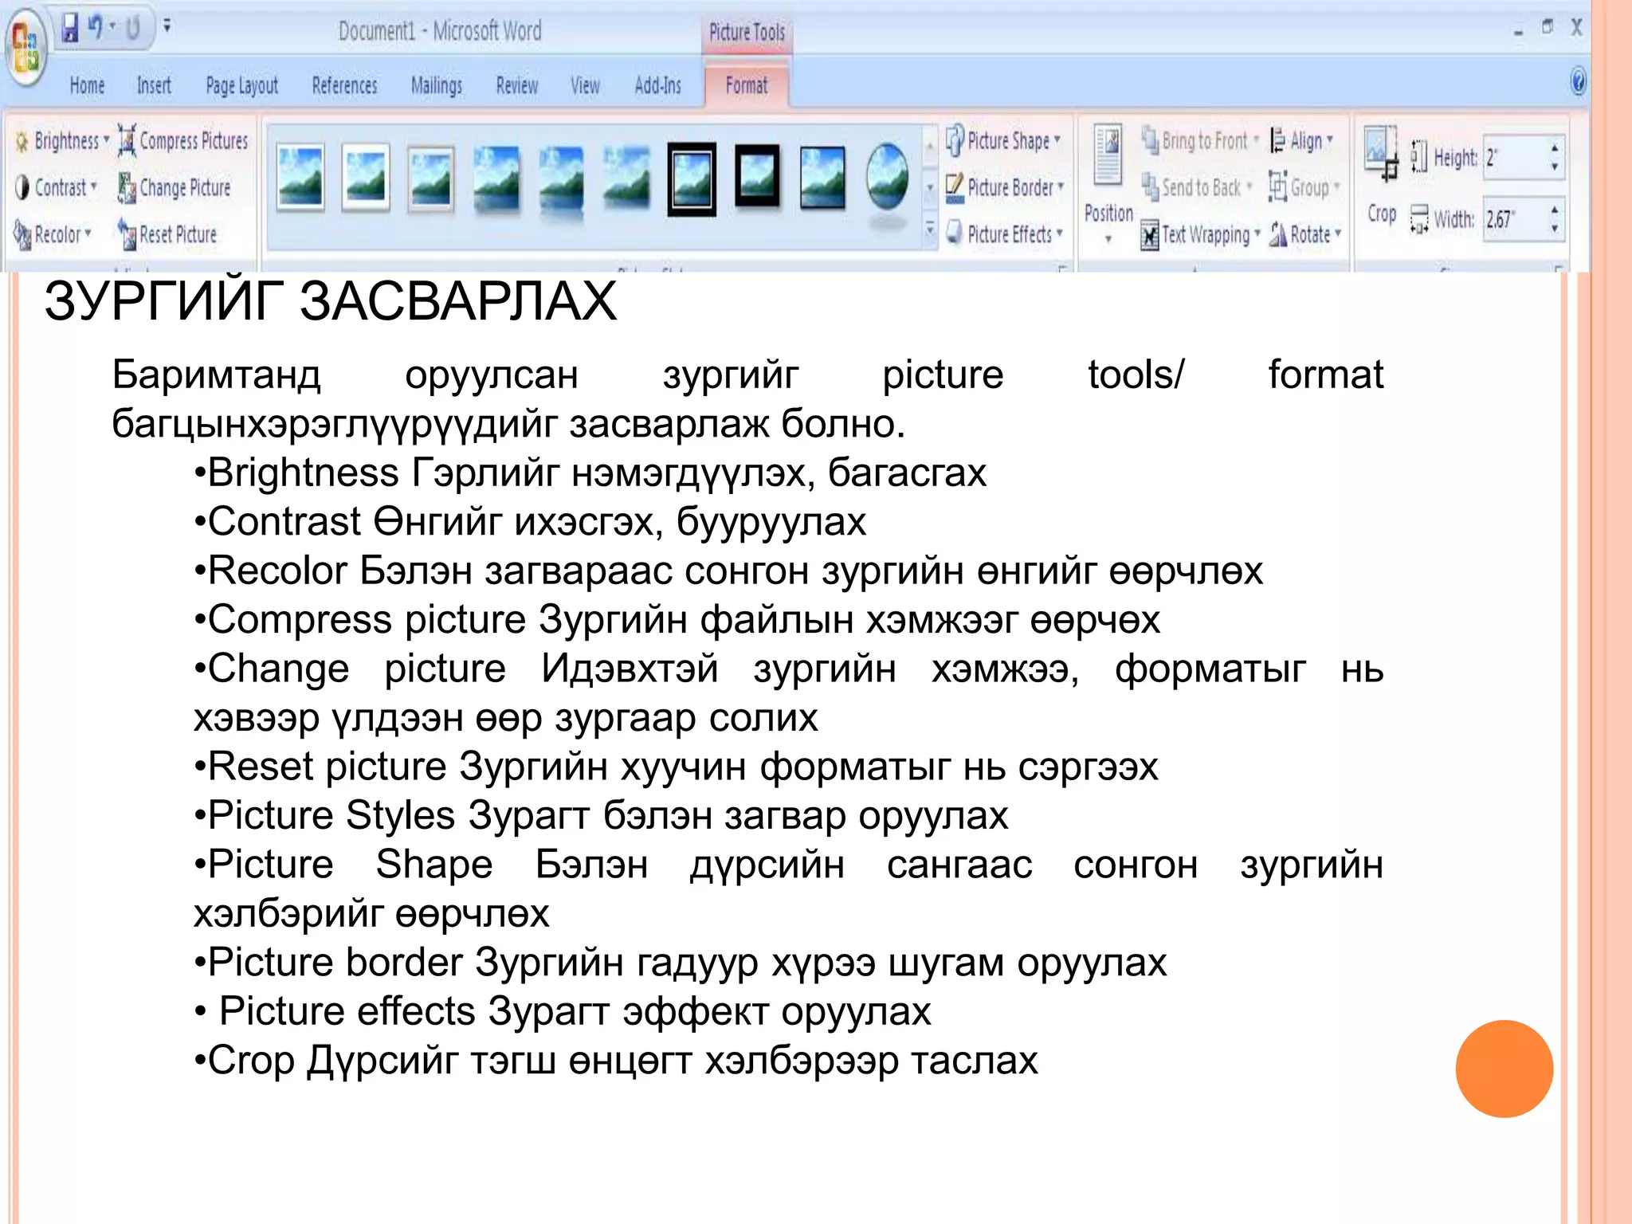The height and width of the screenshot is (1224, 1632).
Task: Open the Recolor dropdown
Action: click(53, 234)
